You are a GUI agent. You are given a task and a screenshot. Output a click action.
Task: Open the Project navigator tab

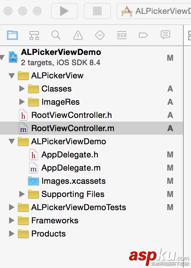point(12,35)
